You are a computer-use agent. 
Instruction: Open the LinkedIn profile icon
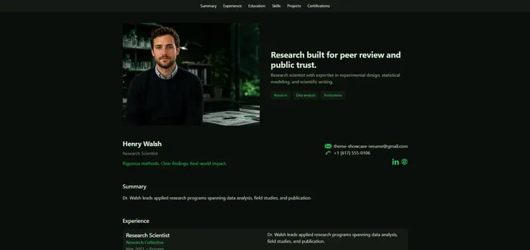[395, 161]
